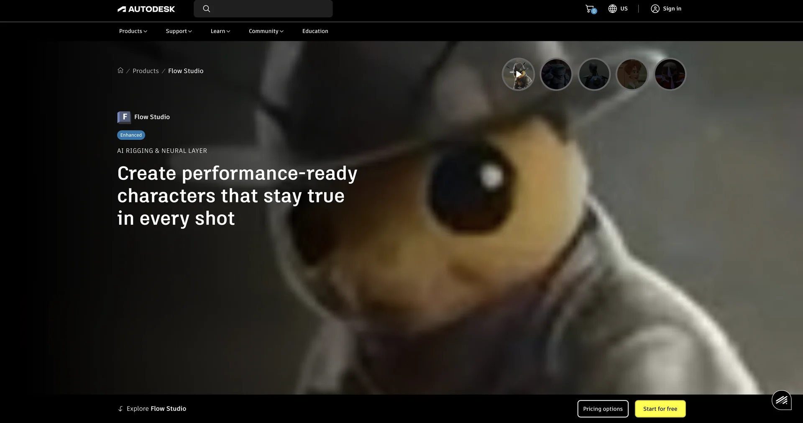Click the Pricing options button
This screenshot has width=803, height=423.
tap(603, 409)
